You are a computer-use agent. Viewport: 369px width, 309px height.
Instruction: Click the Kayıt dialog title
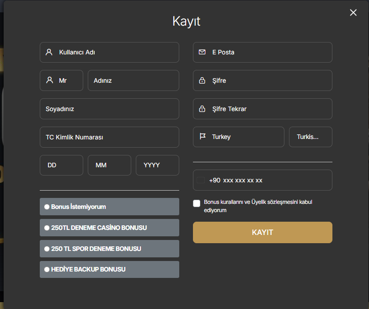click(x=186, y=21)
